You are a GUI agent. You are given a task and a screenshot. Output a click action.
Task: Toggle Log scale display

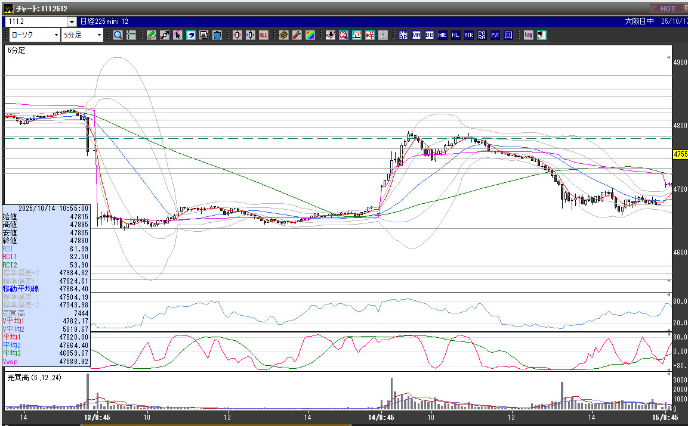[529, 35]
